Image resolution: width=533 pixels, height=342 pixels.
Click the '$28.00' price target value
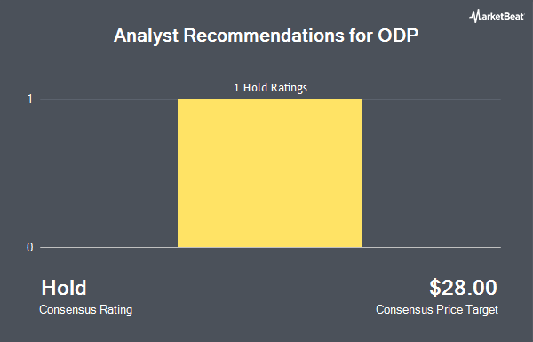coord(463,288)
